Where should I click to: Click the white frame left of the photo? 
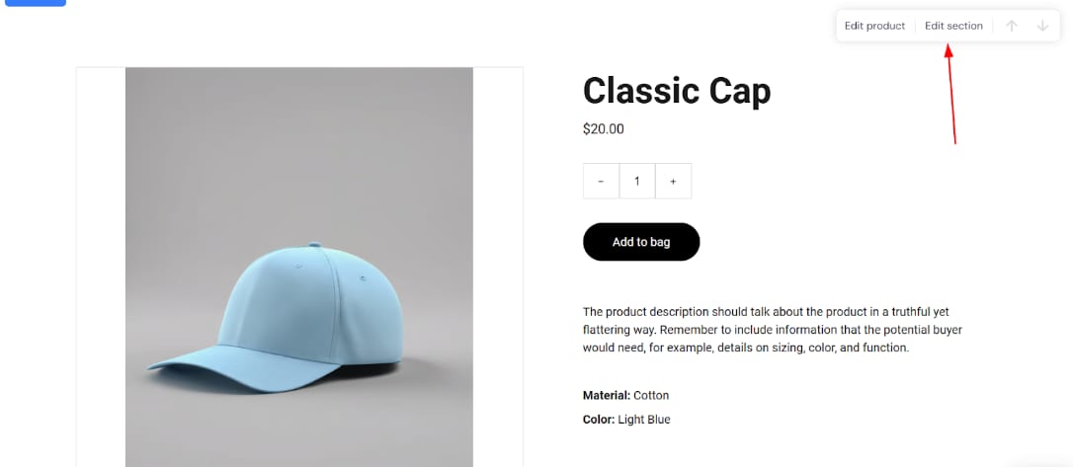point(101,267)
